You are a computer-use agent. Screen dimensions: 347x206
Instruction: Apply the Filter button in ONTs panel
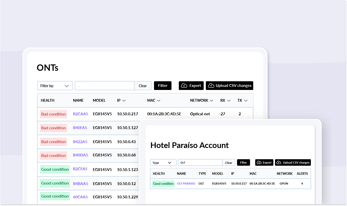(162, 86)
